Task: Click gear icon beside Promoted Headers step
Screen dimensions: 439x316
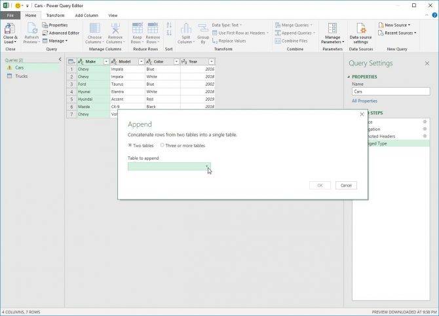Action: click(425, 136)
